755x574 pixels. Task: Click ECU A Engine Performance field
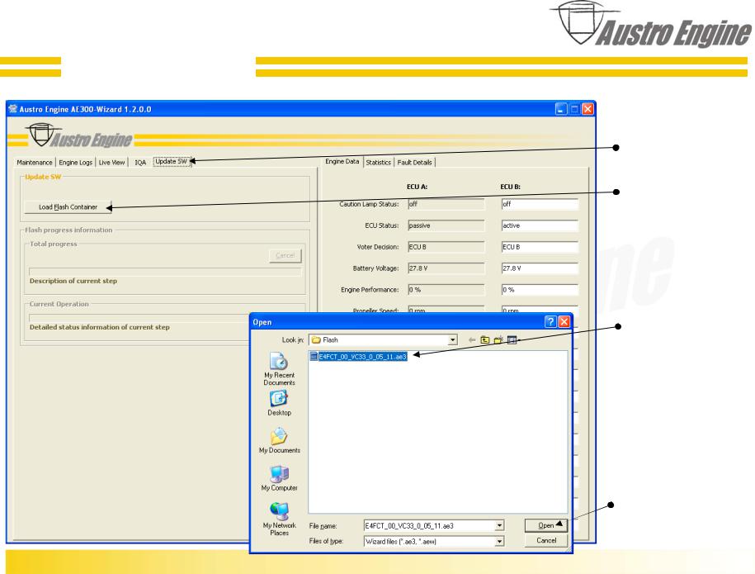446,290
